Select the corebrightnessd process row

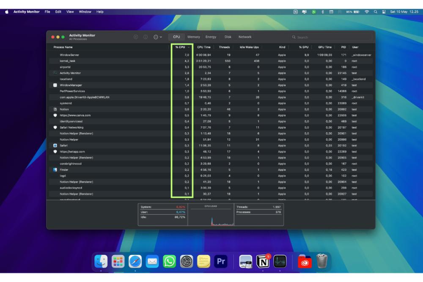pyautogui.click(x=211, y=164)
